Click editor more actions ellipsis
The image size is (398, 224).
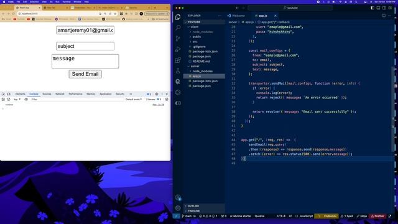390,16
